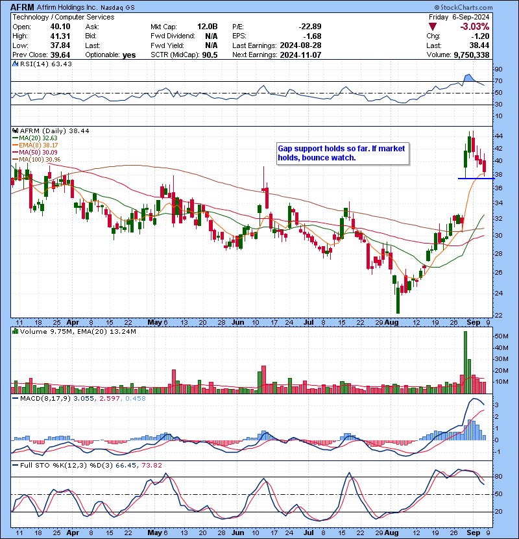Select the MA(20) 32.63 legend entry
This screenshot has width=519, height=539.
coord(35,138)
